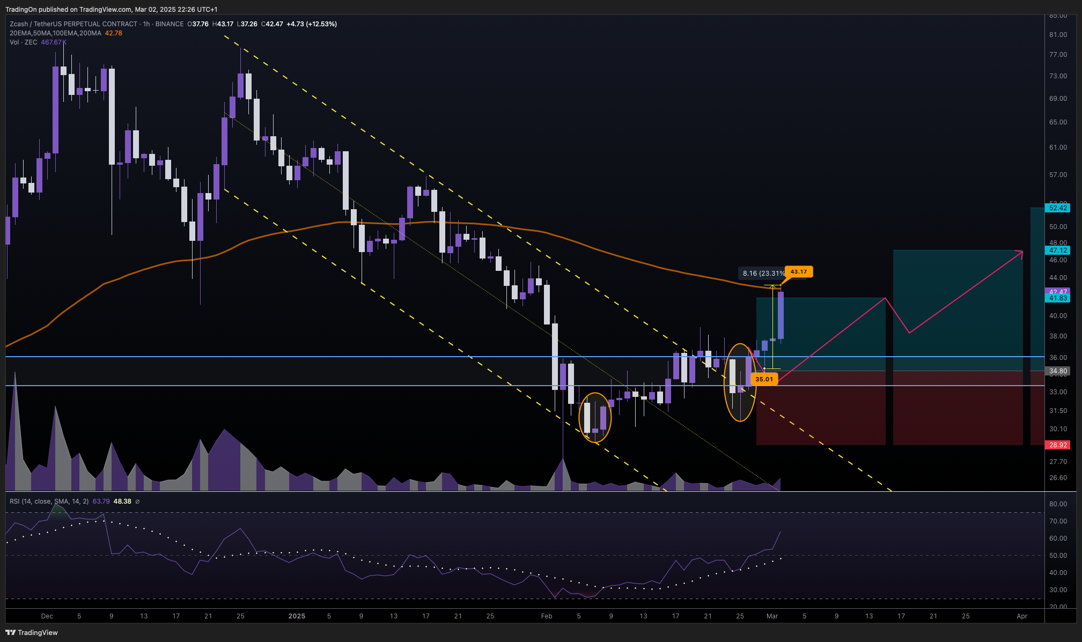Click the +4.73 (+12.53%) change value

click(x=312, y=24)
